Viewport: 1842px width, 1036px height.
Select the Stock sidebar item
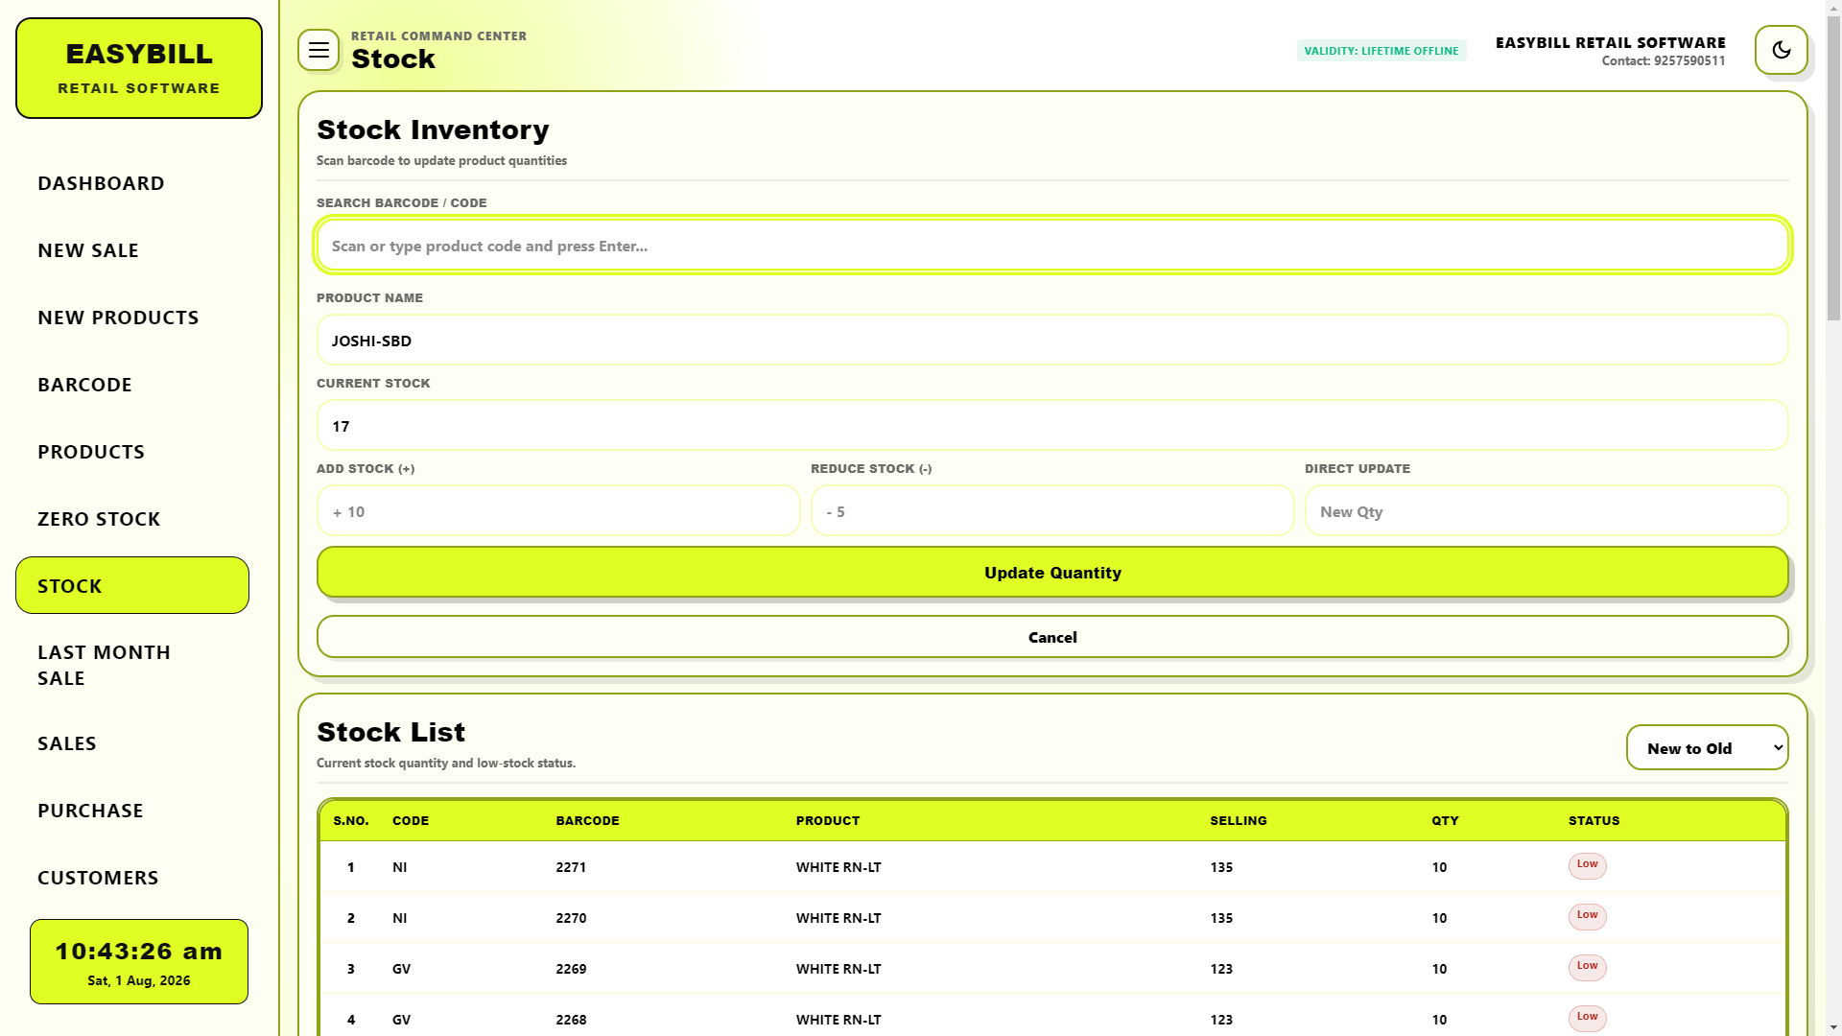[x=132, y=585]
